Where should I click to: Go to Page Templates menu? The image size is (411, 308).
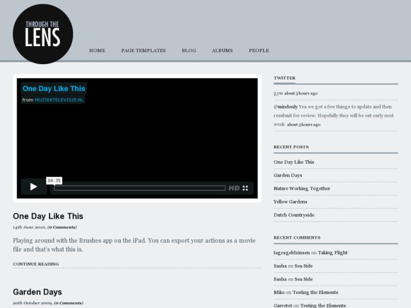click(x=143, y=51)
